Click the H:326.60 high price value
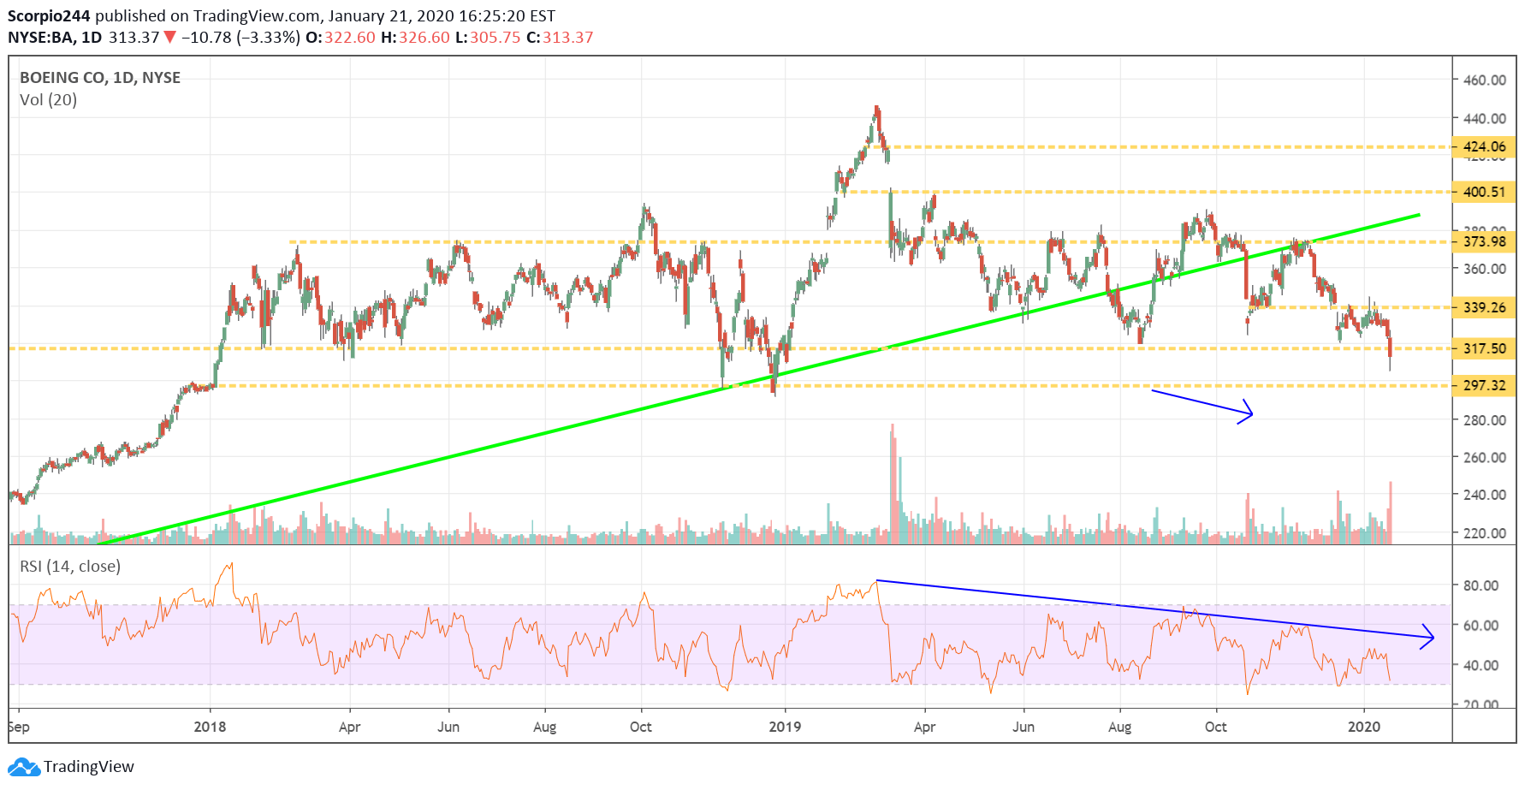The width and height of the screenshot is (1525, 790). point(415,38)
